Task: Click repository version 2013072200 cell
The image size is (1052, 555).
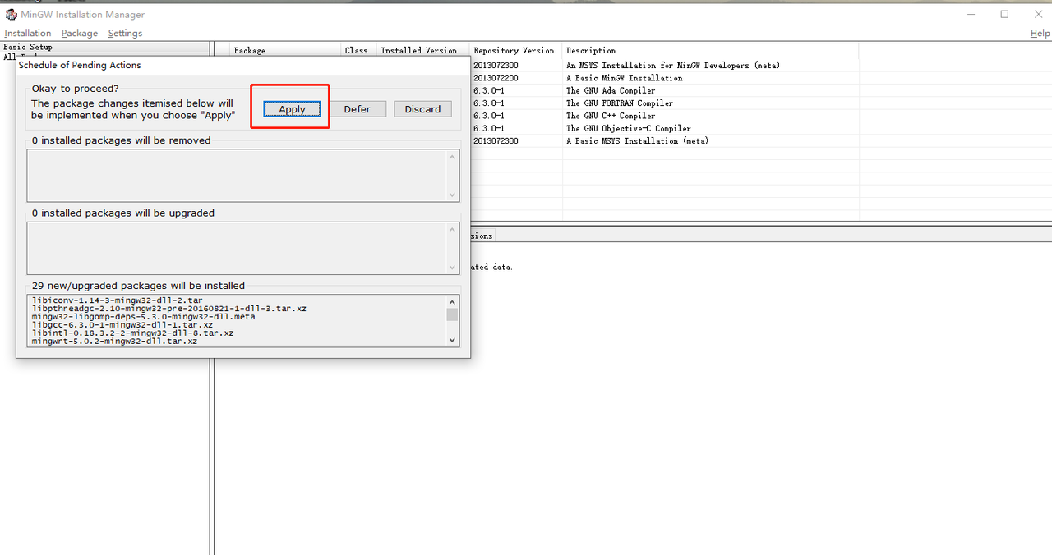Action: 496,78
